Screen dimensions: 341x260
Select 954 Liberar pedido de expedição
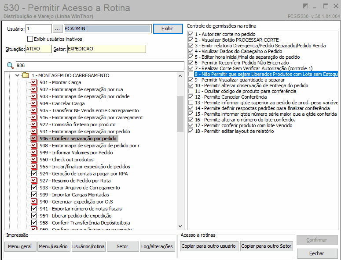tap(76, 216)
